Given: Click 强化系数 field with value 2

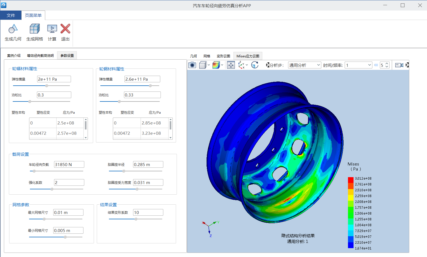Looking at the screenshot, I should point(69,182).
